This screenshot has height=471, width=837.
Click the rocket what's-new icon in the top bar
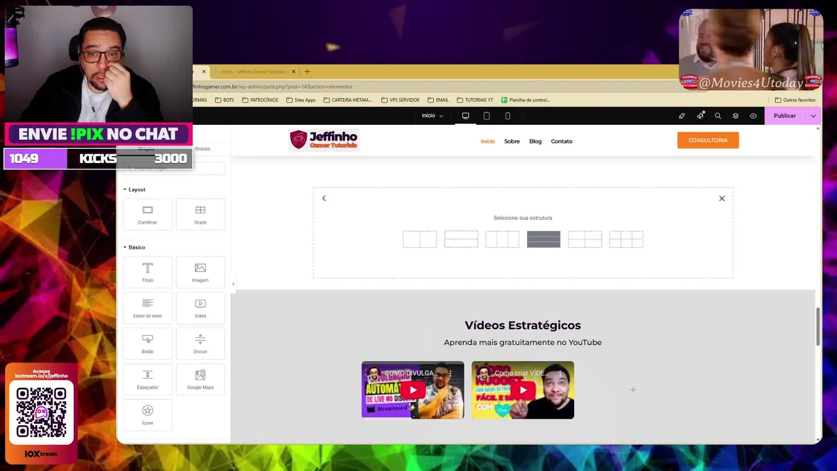coord(700,116)
